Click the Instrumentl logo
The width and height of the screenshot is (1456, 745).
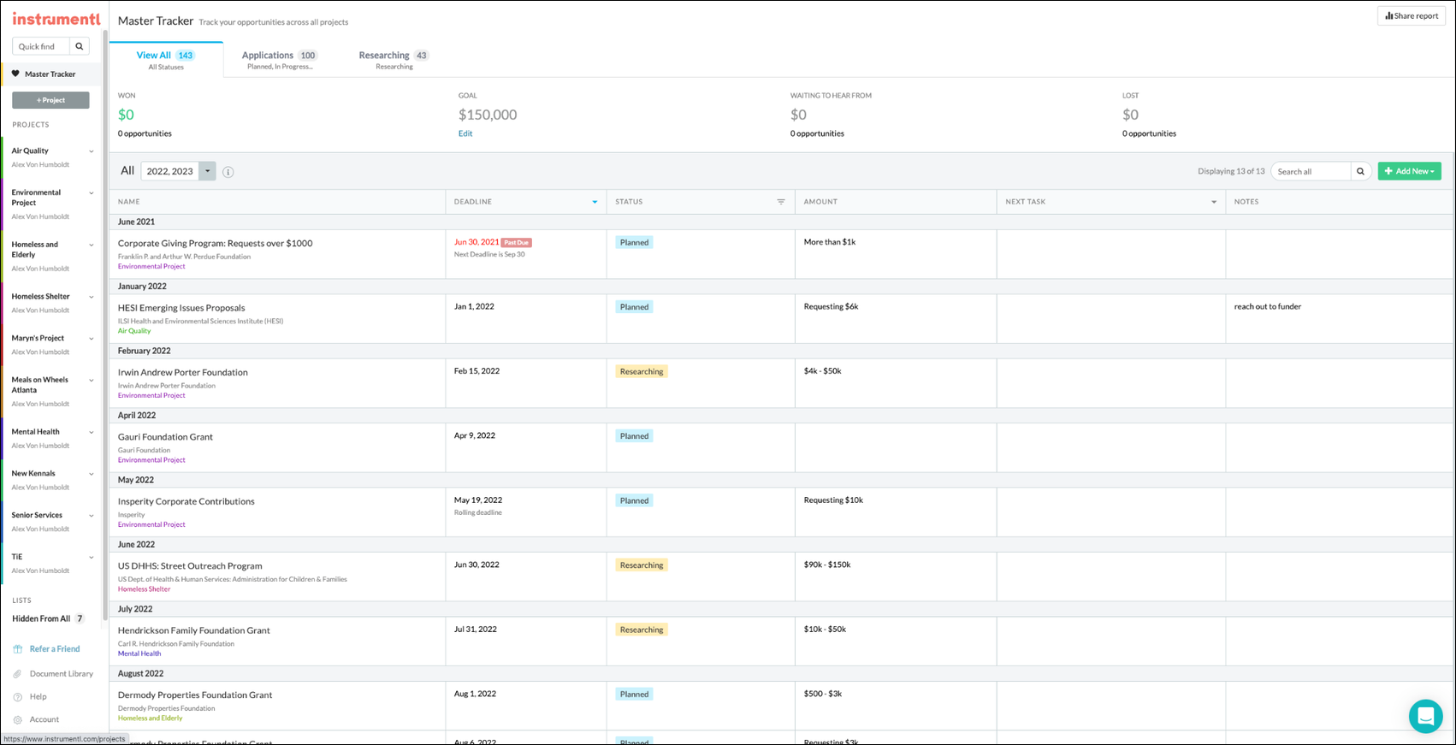[x=56, y=19]
